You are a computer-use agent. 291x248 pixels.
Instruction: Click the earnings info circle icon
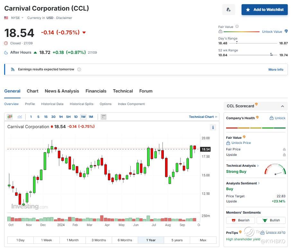coord(79,69)
